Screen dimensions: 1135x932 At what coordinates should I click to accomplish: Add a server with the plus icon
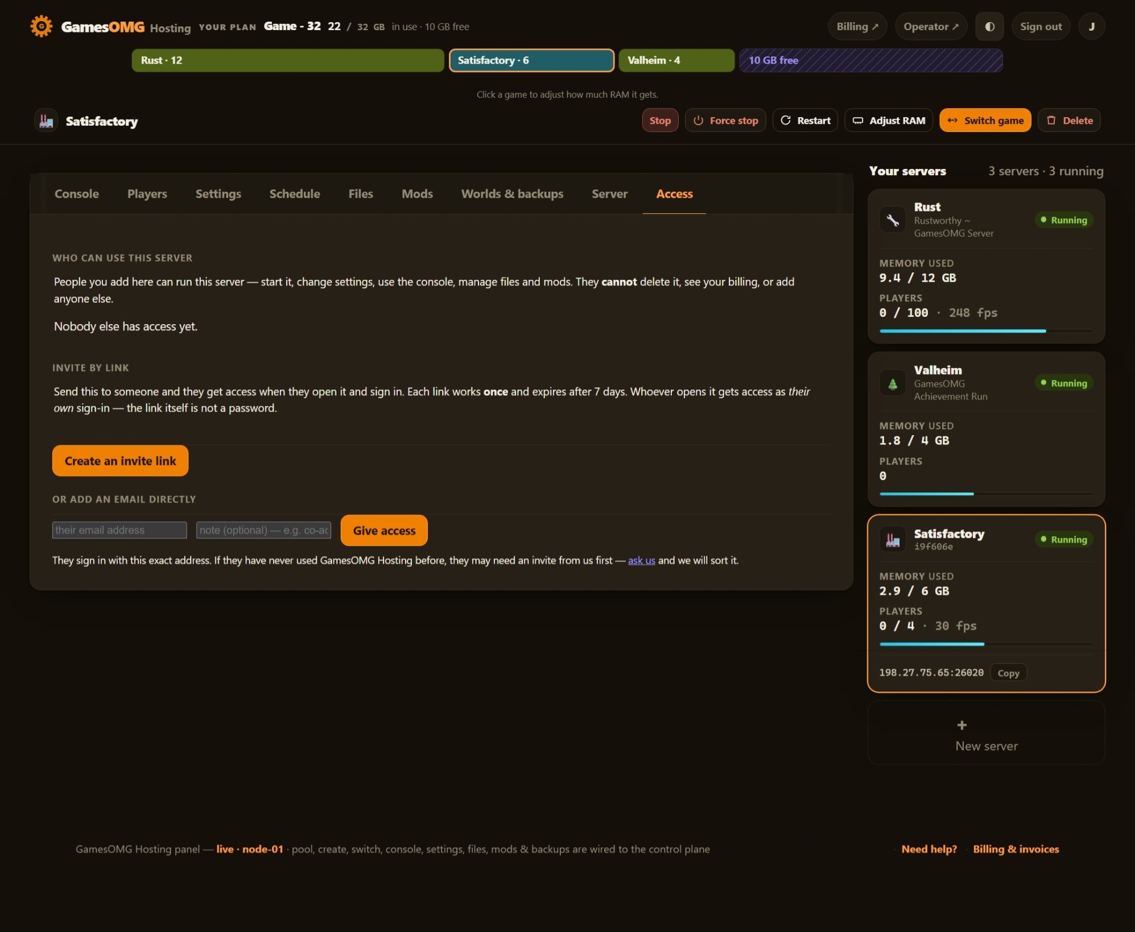[x=961, y=725]
